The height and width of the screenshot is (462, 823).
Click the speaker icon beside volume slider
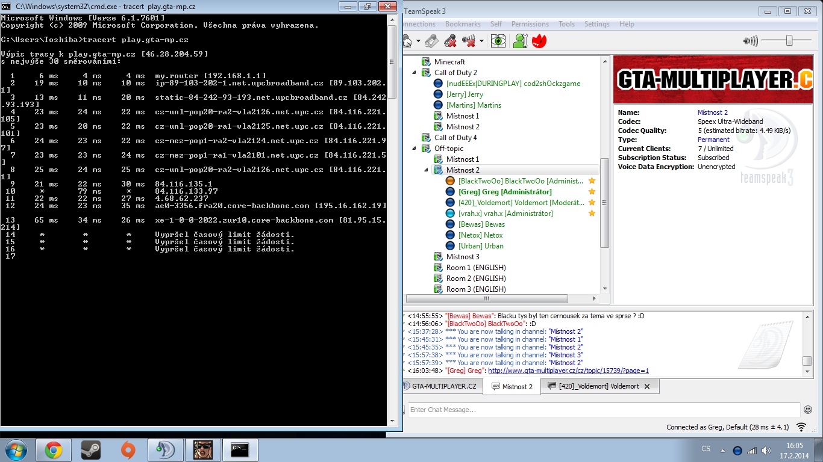pos(751,41)
